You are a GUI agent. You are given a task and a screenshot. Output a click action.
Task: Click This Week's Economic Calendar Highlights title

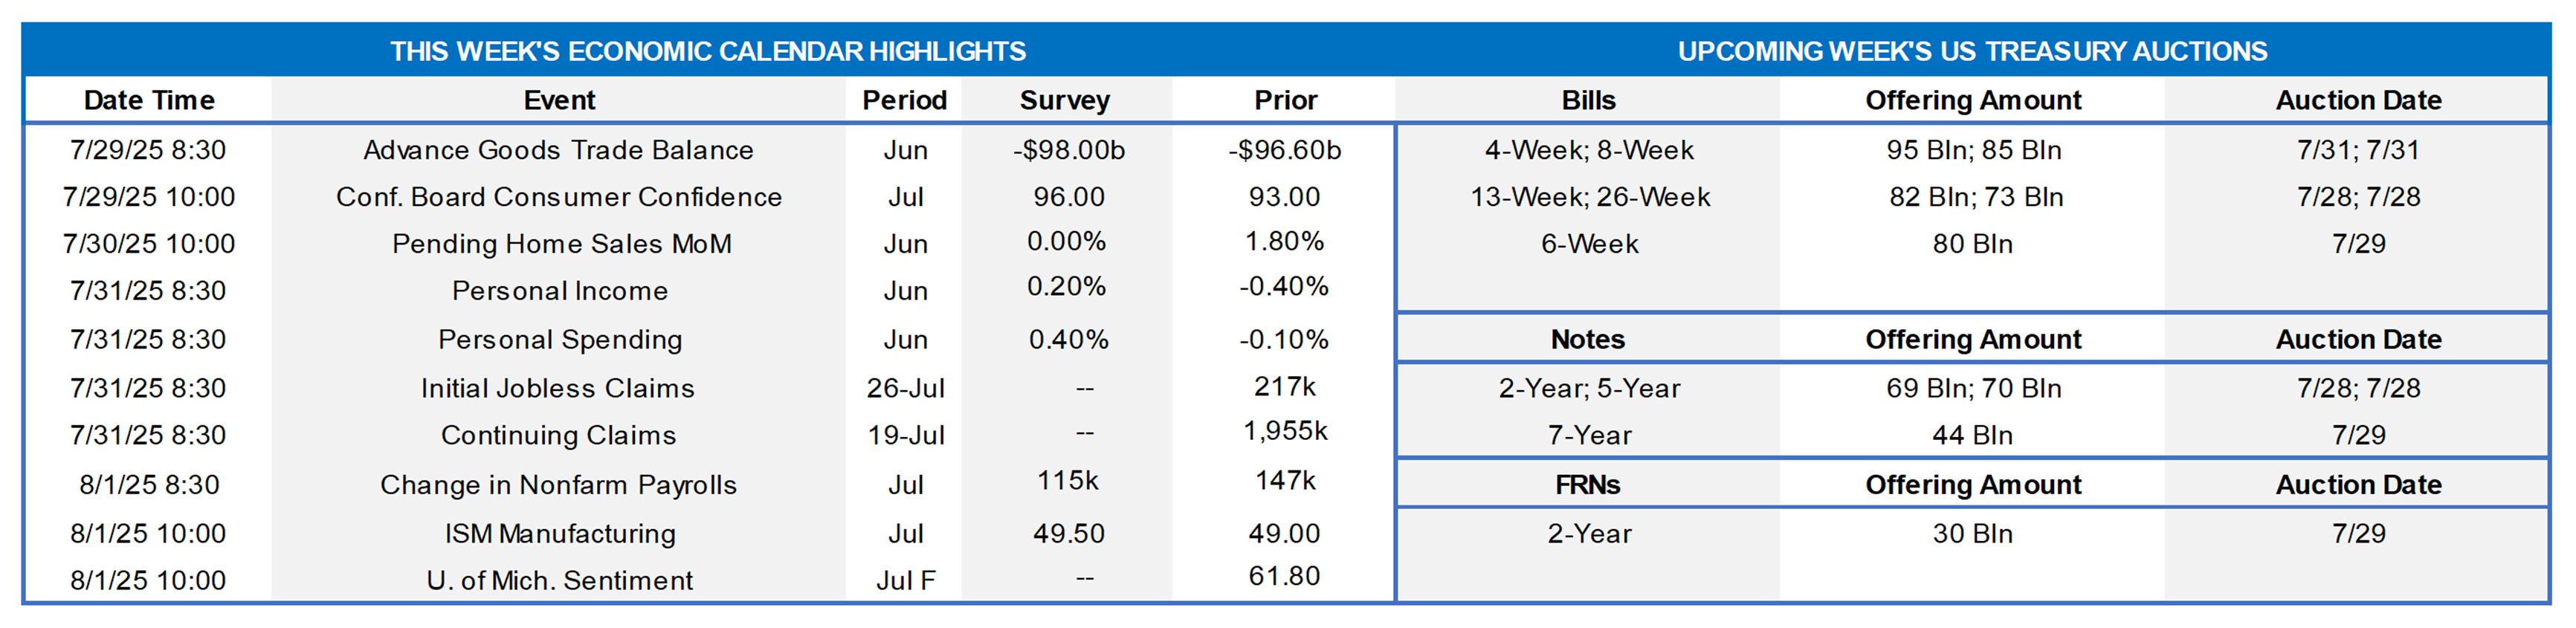(707, 51)
